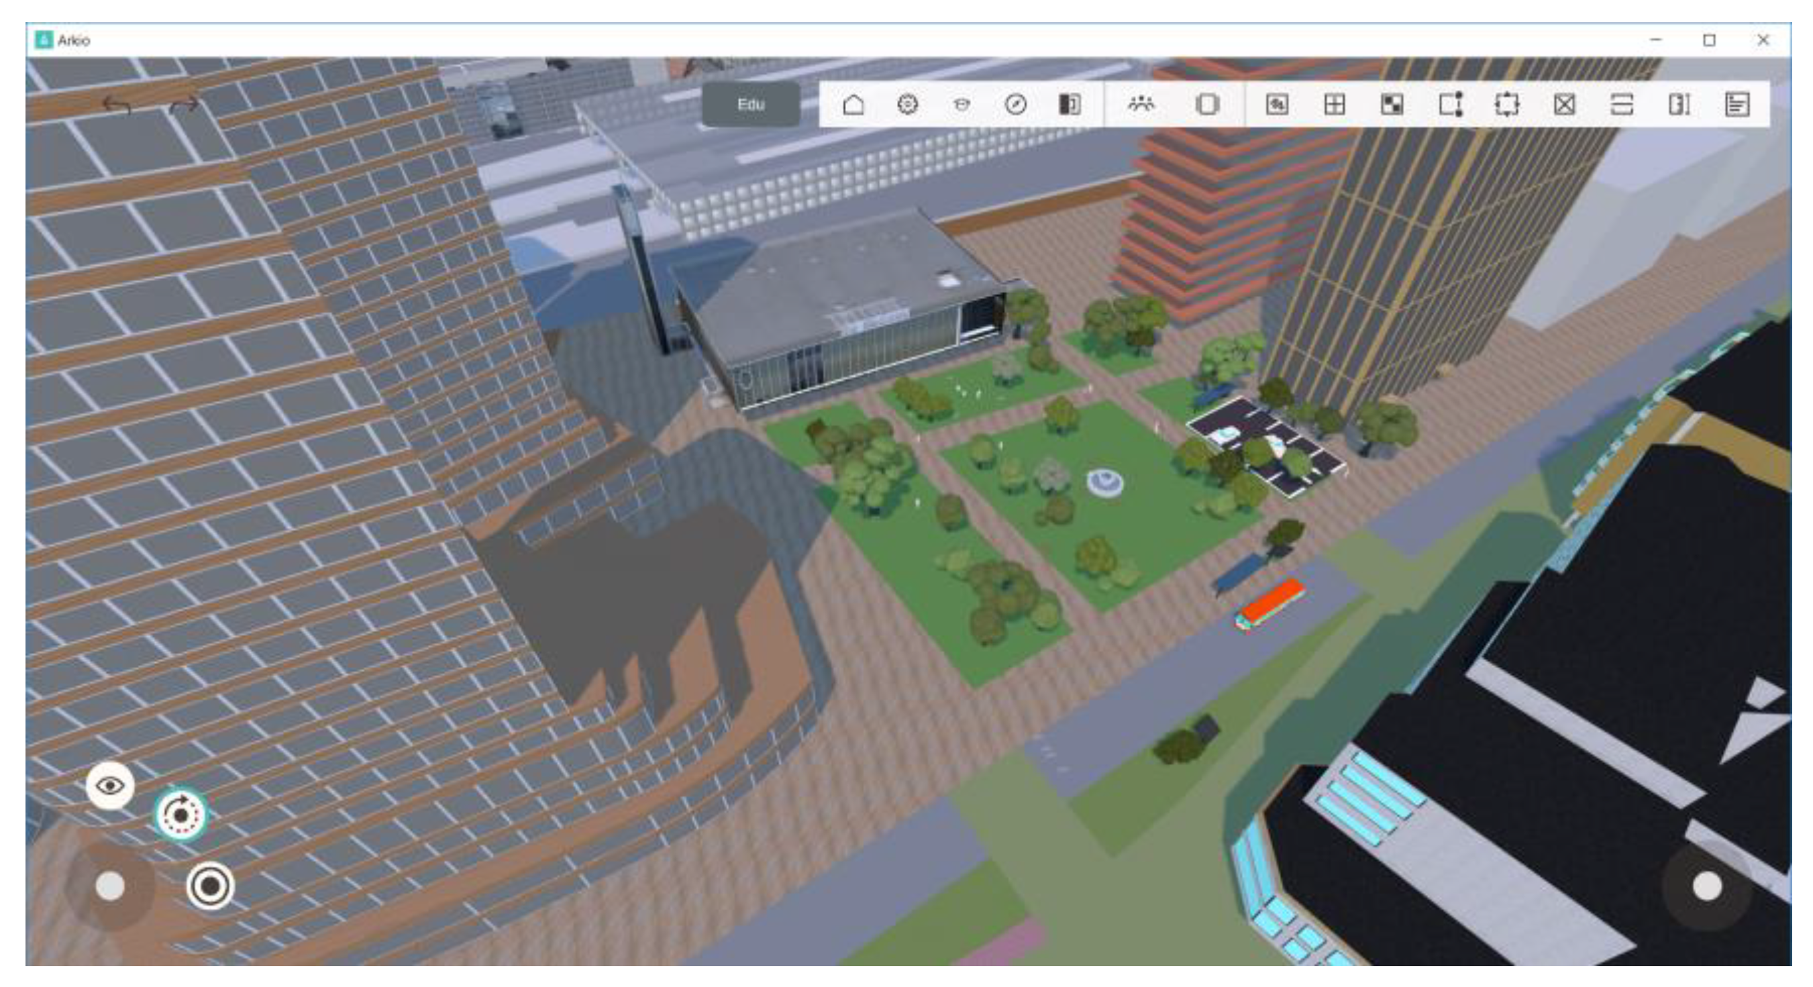Select the square with edge handle icon
The width and height of the screenshot is (1813, 987).
pyautogui.click(x=1450, y=104)
